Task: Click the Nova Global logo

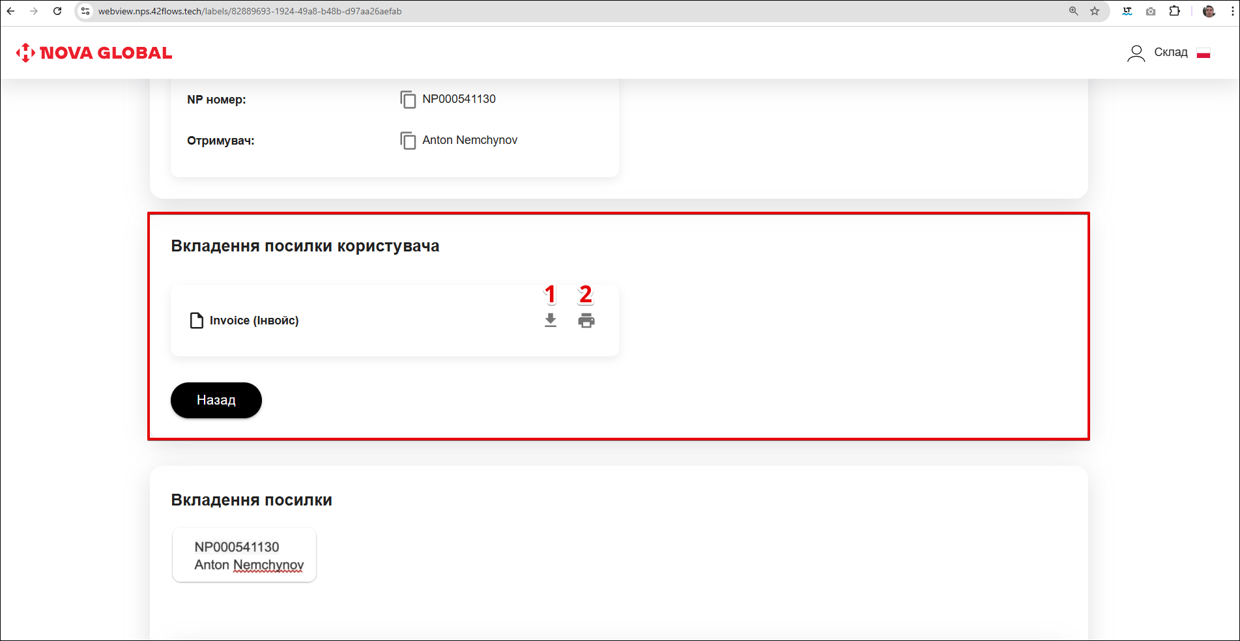Action: click(94, 53)
